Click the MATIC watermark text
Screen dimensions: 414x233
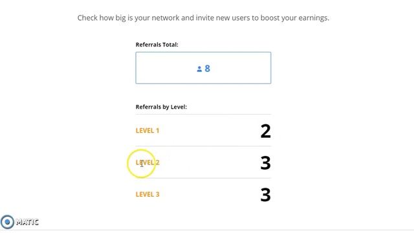27,222
